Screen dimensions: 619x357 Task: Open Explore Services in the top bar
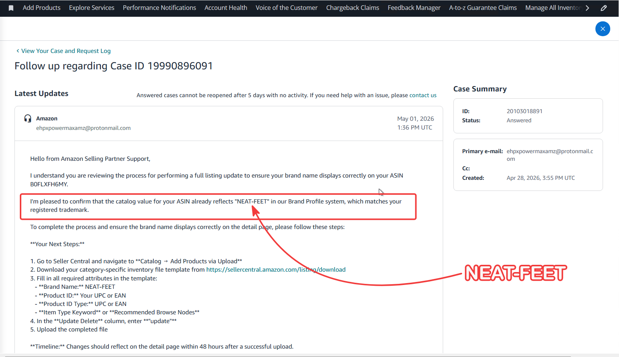(92, 8)
